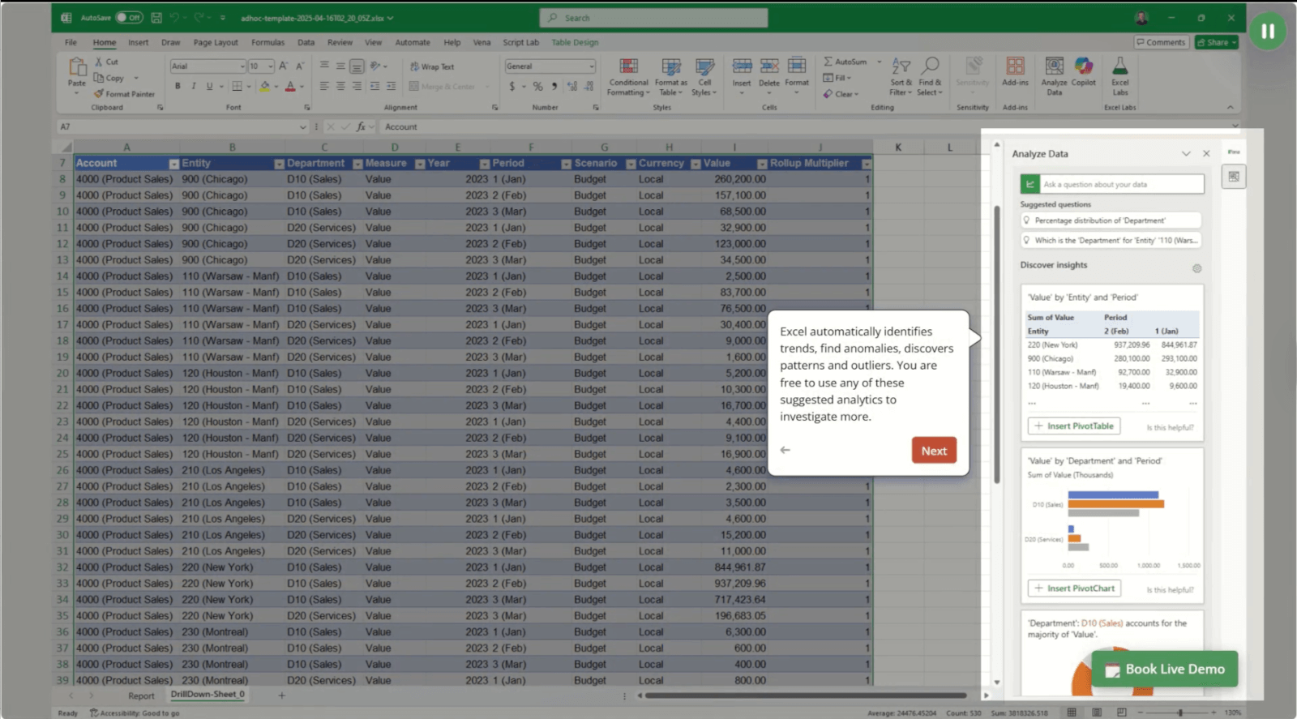
Task: Go back with tooltip arrow
Action: pyautogui.click(x=785, y=450)
